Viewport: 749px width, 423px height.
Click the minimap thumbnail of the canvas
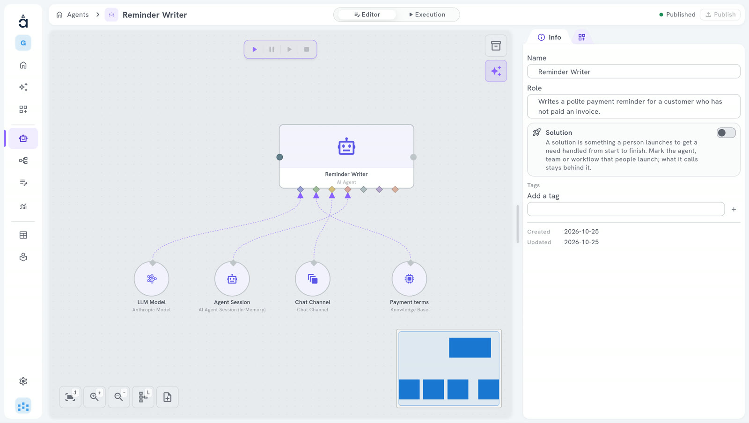tap(449, 368)
